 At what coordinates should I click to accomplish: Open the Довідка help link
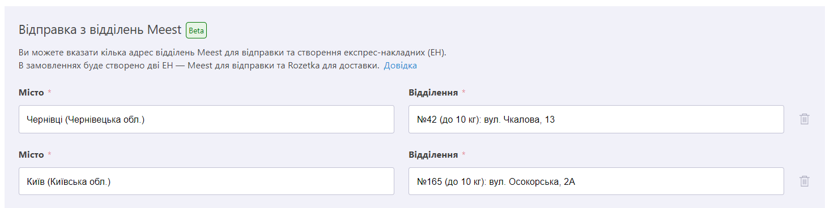pos(400,66)
